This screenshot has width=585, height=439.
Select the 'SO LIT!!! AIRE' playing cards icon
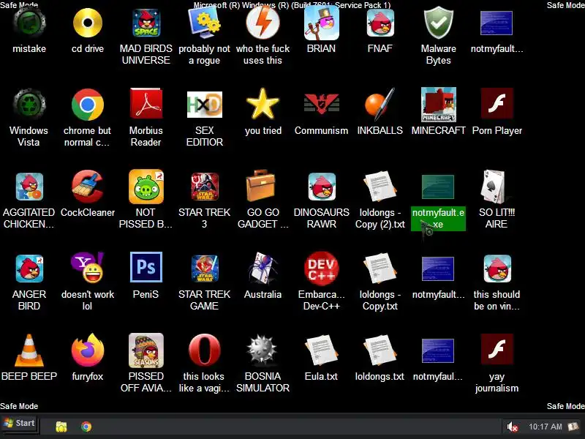(493, 187)
